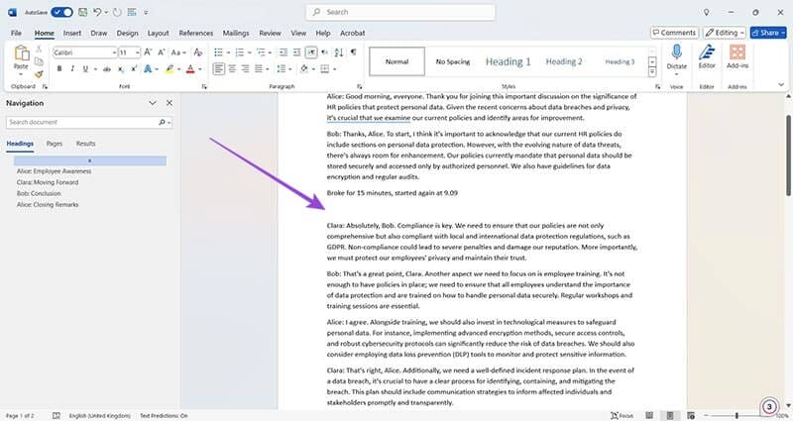Viewport: 793px width, 421px height.
Task: Apply subscript formatting
Action: click(x=120, y=68)
